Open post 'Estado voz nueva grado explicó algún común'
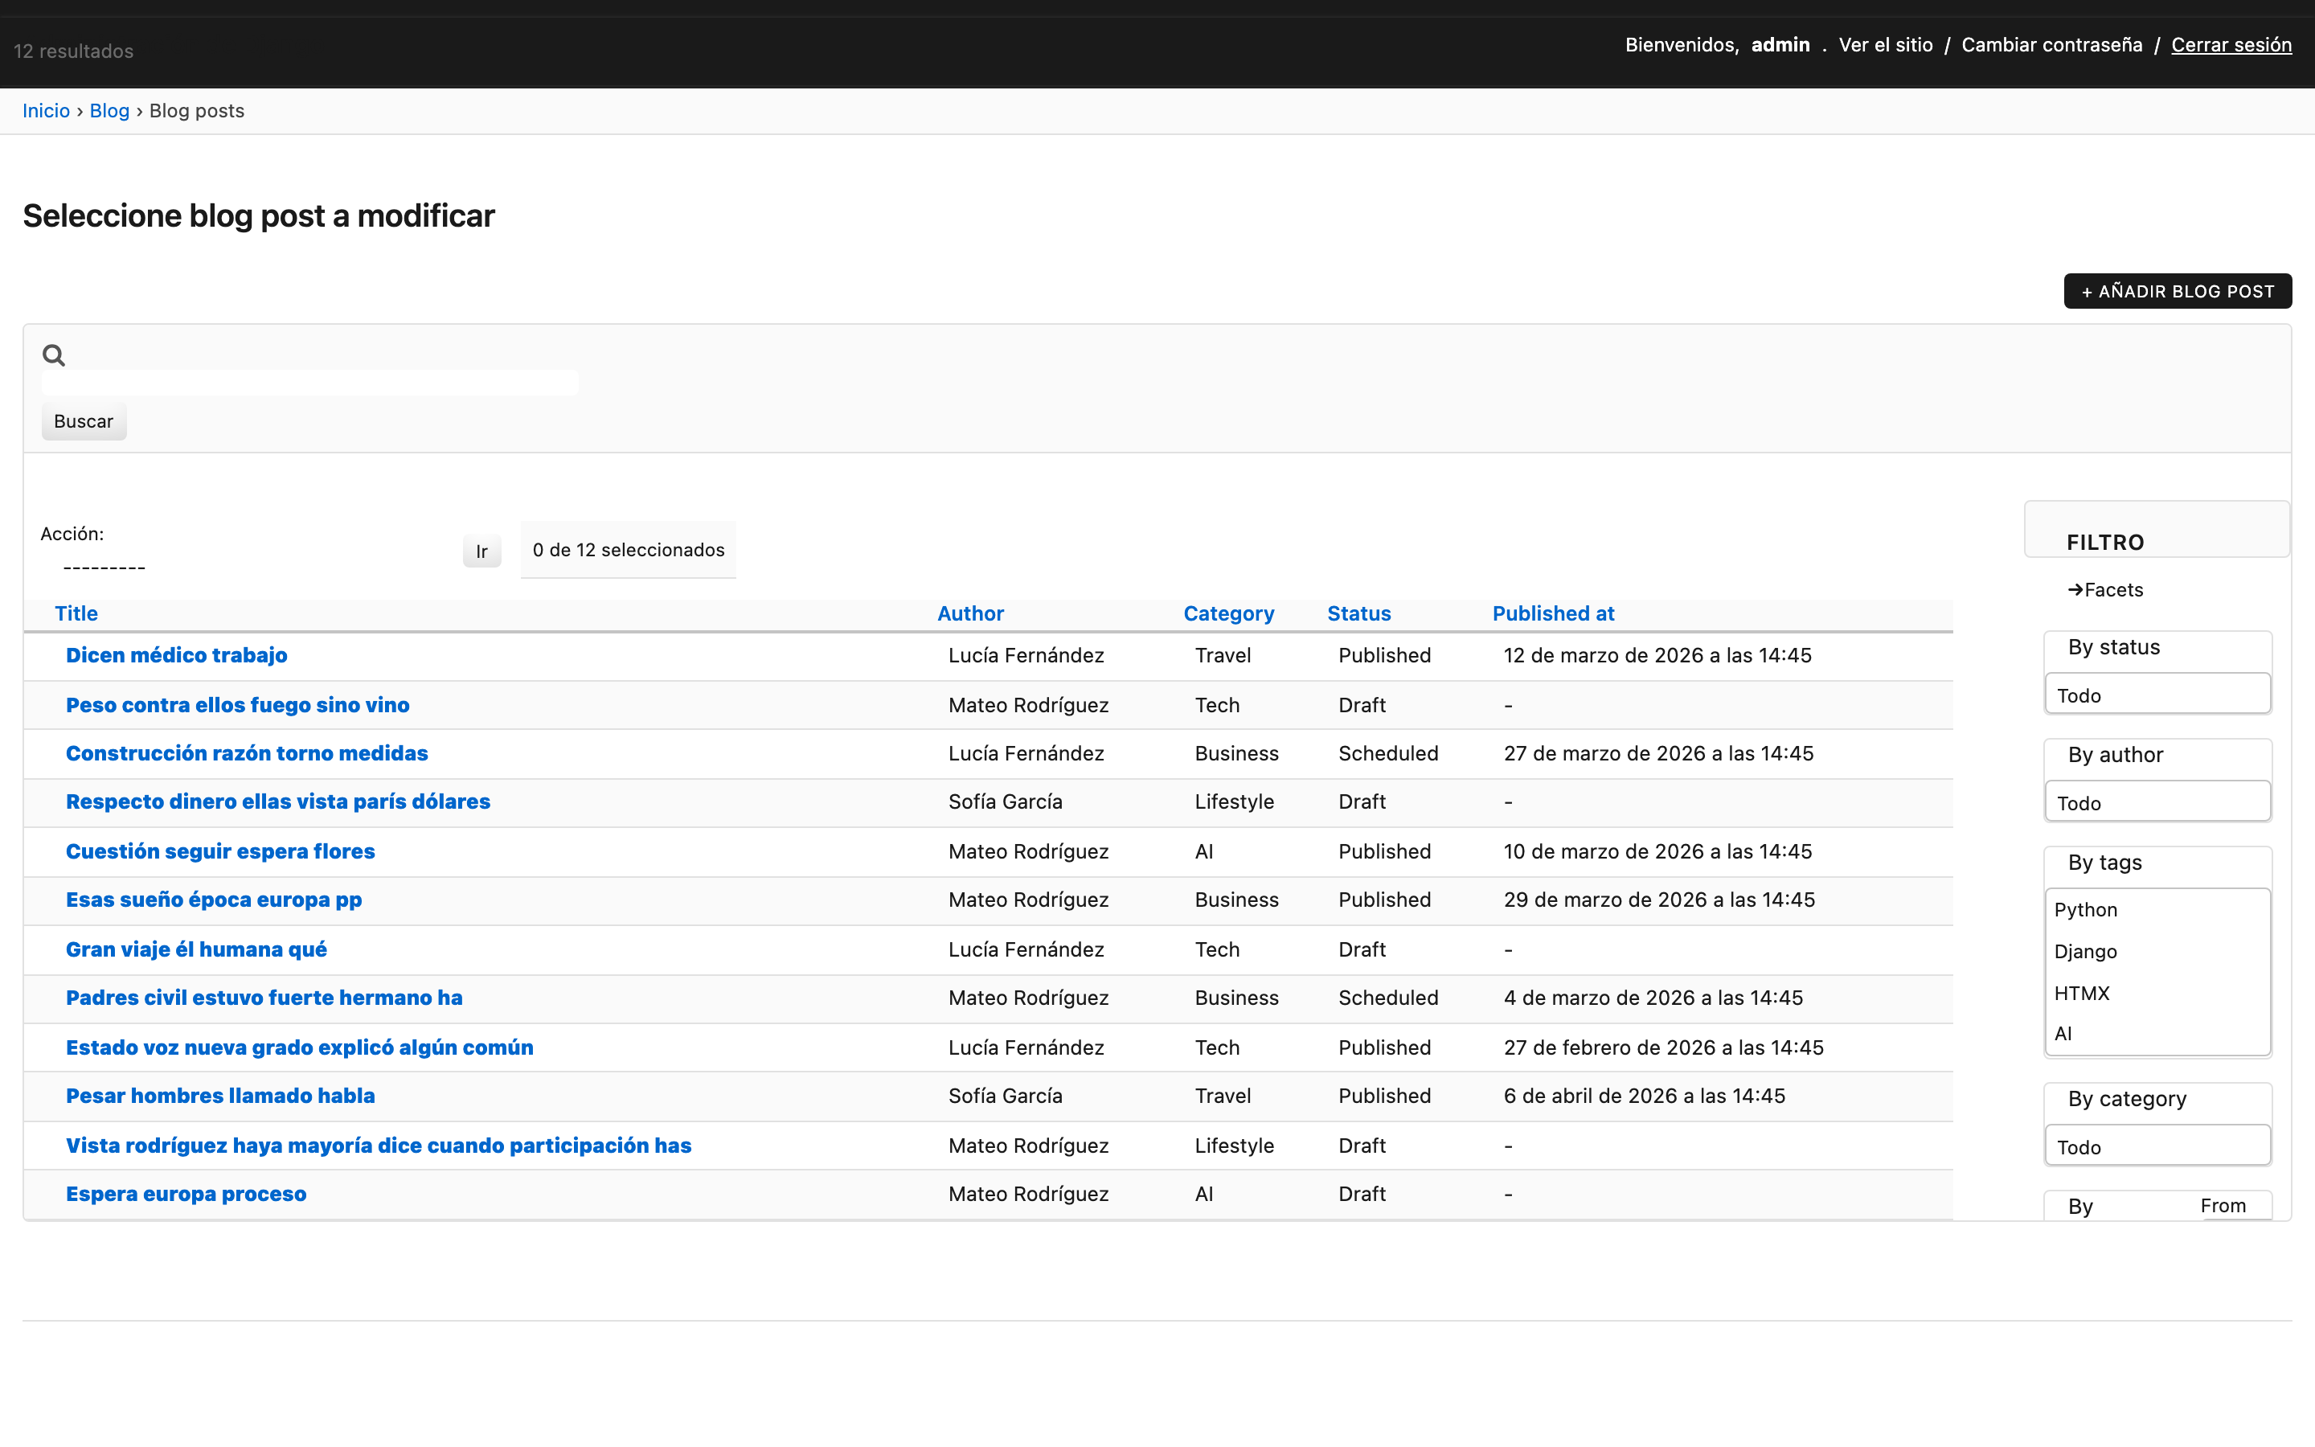The image size is (2315, 1447). coord(299,1048)
